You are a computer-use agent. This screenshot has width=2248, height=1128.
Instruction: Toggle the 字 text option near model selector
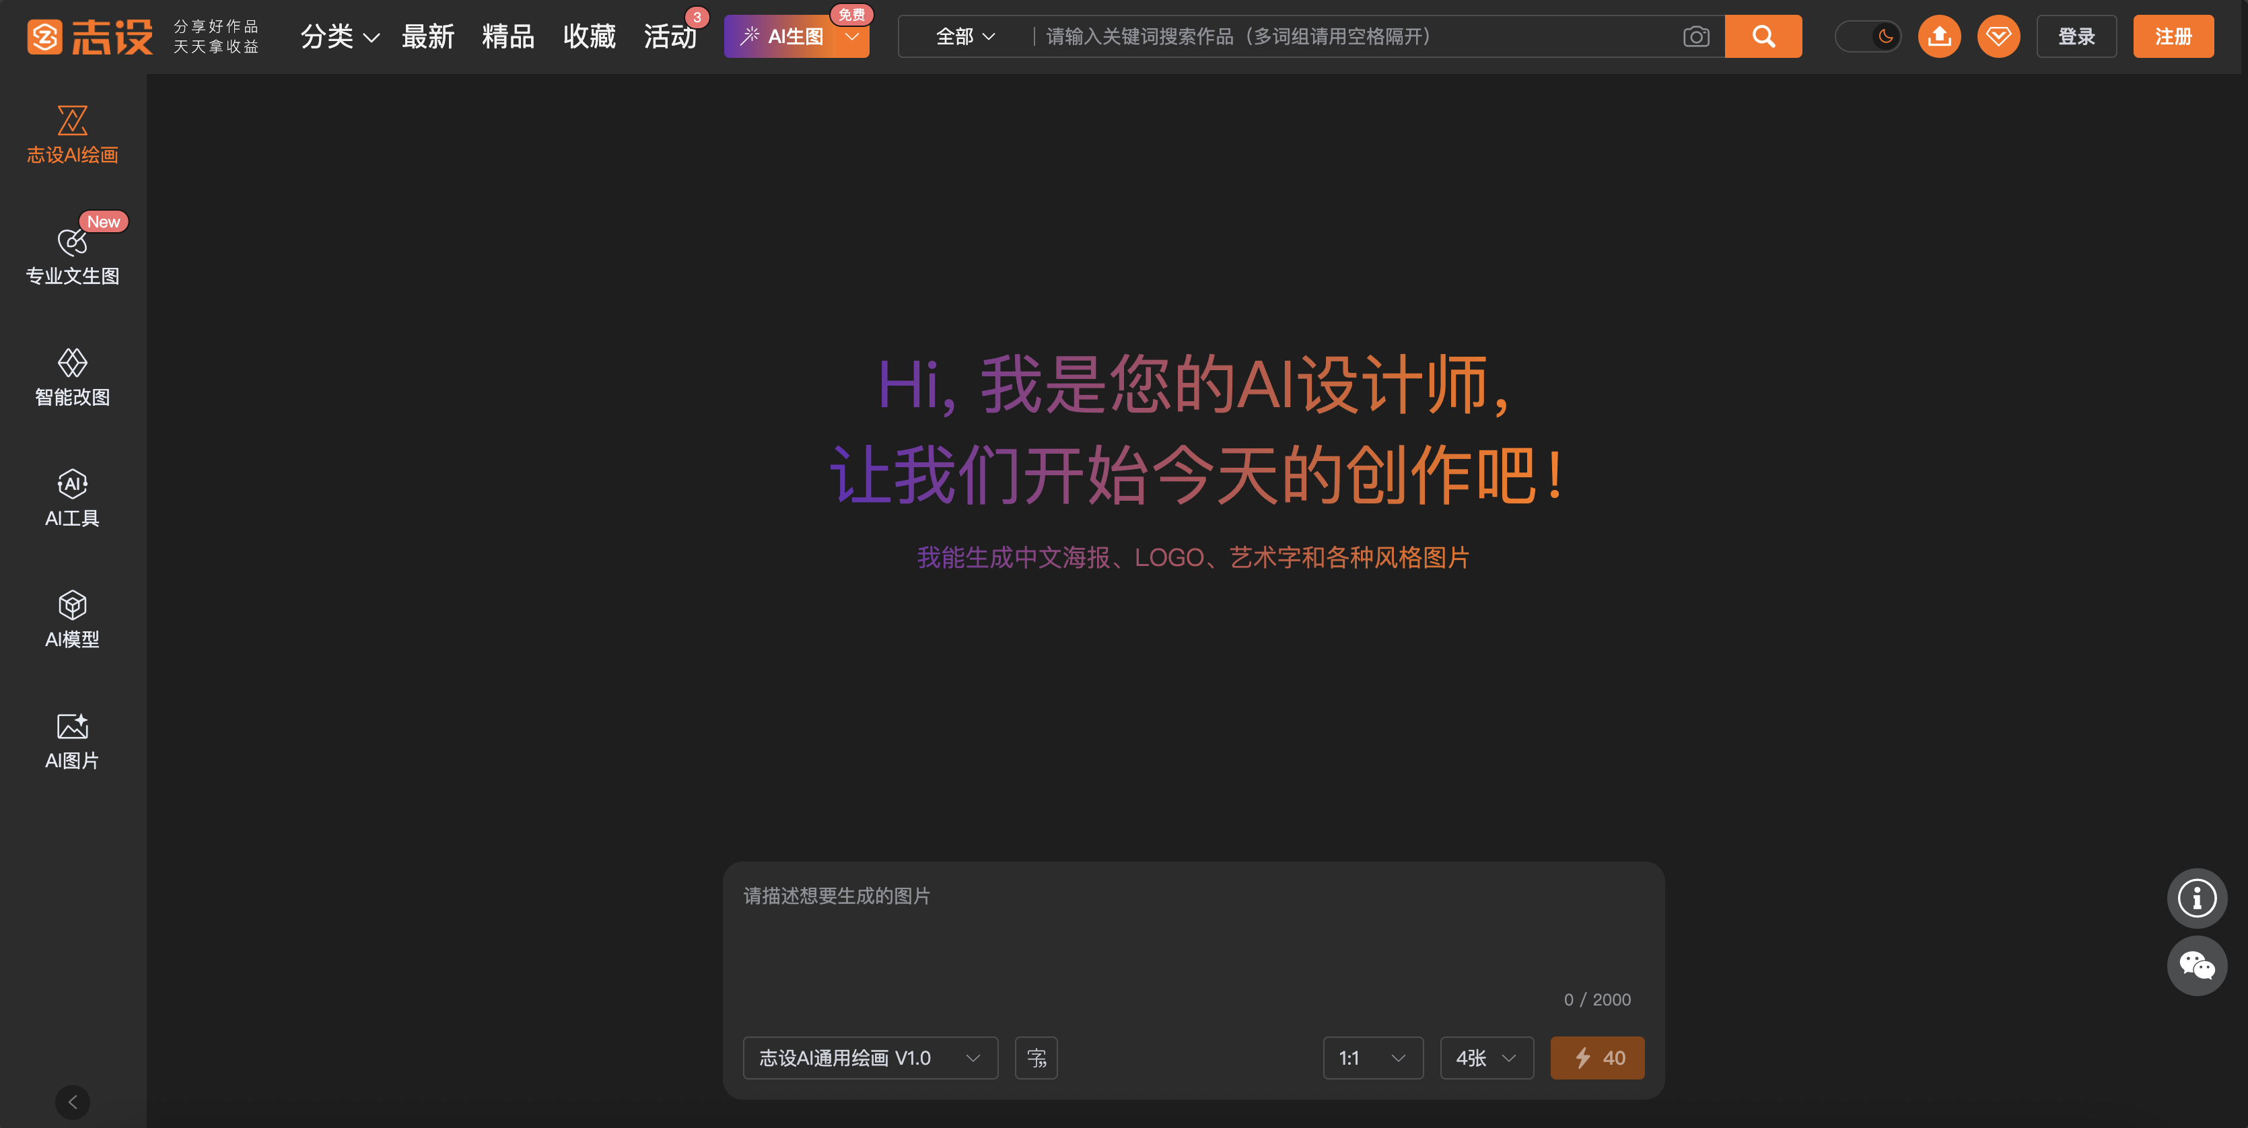(1036, 1057)
